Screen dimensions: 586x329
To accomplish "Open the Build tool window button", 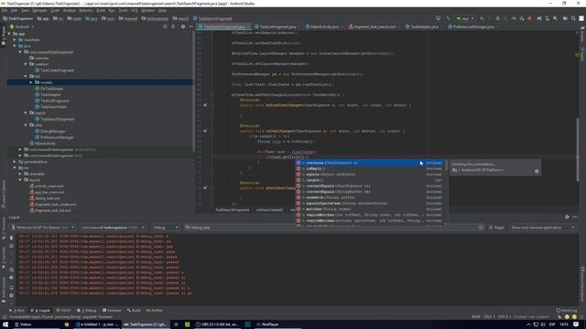I will tap(134, 311).
